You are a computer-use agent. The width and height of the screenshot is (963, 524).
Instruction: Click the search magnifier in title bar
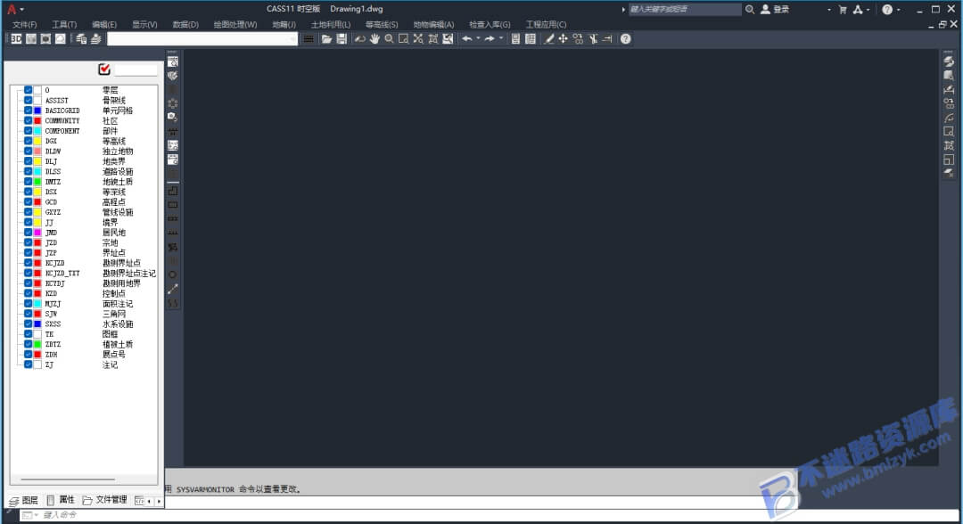pyautogui.click(x=749, y=9)
